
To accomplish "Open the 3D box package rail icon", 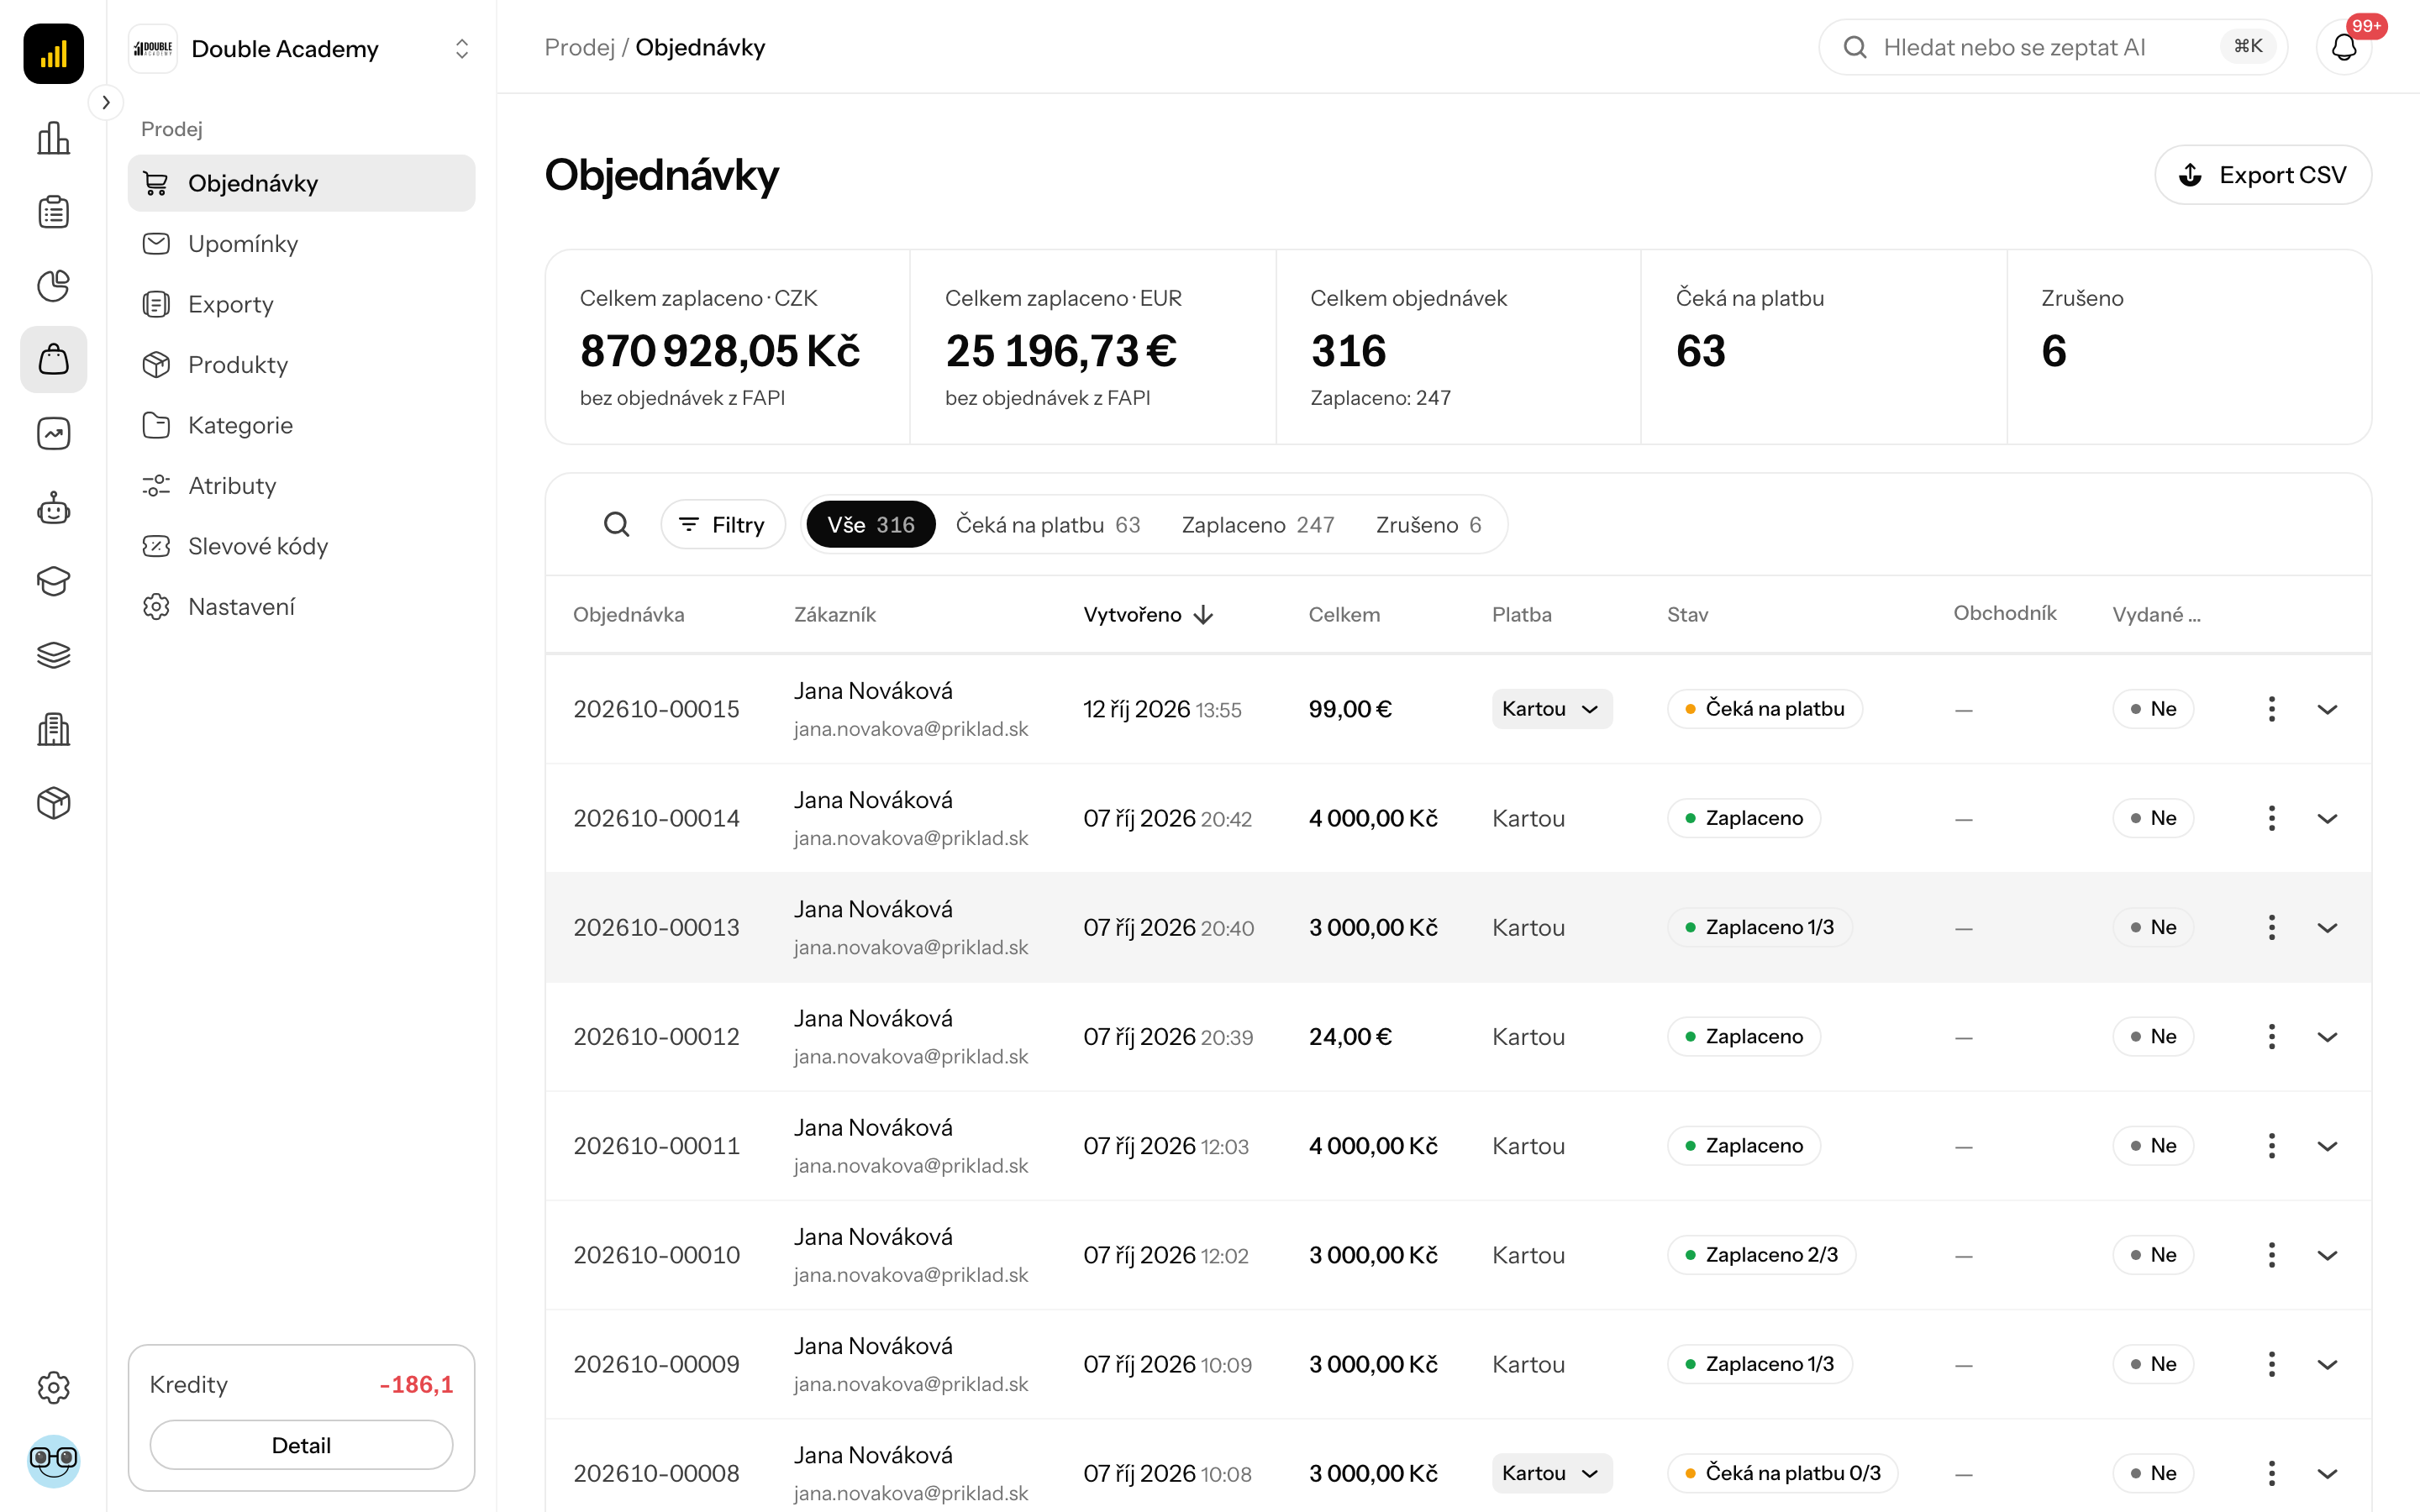I will tap(53, 803).
